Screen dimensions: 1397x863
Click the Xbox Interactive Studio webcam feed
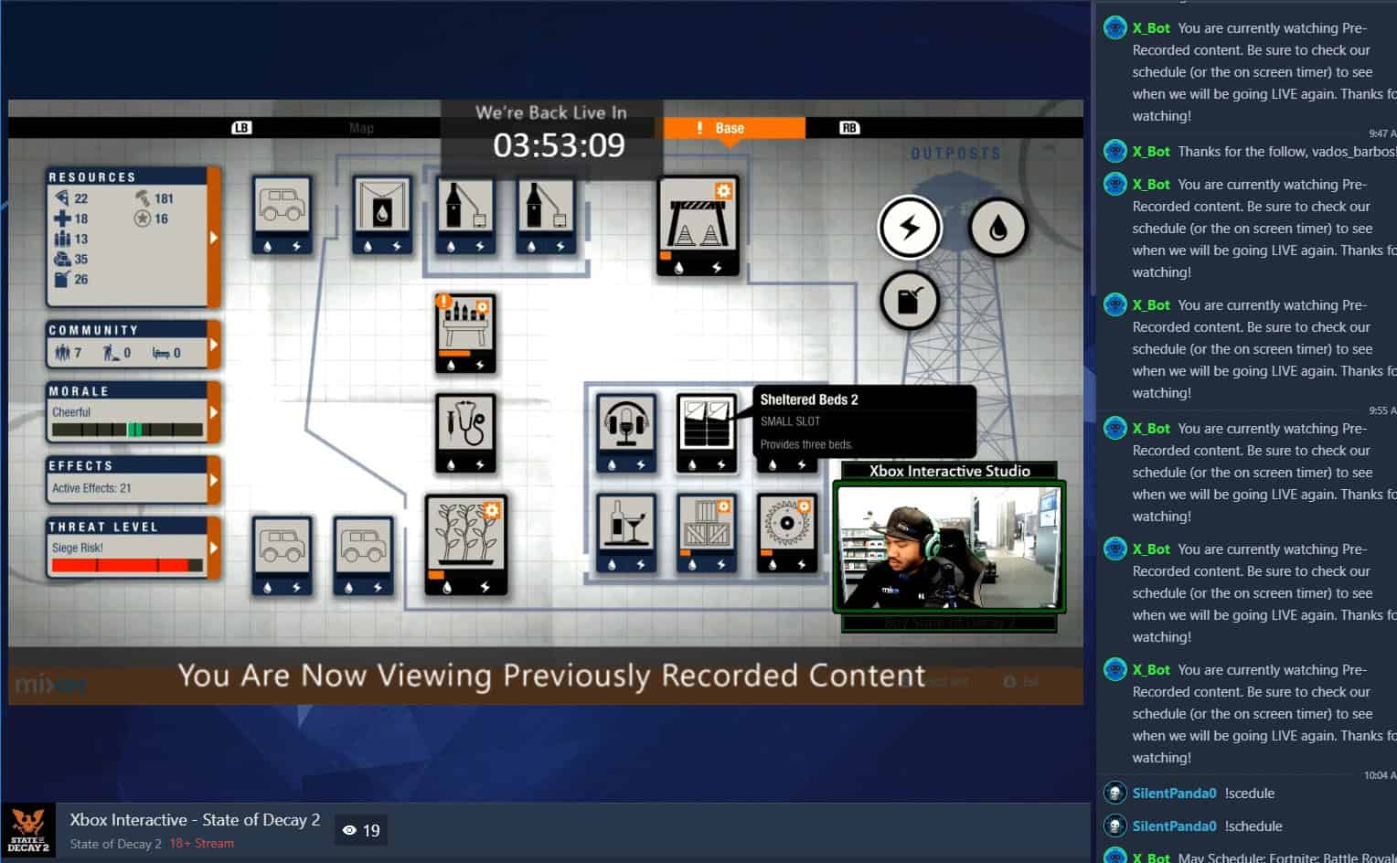949,547
